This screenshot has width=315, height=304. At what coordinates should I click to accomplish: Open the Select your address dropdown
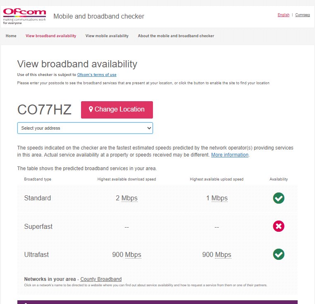click(x=85, y=128)
